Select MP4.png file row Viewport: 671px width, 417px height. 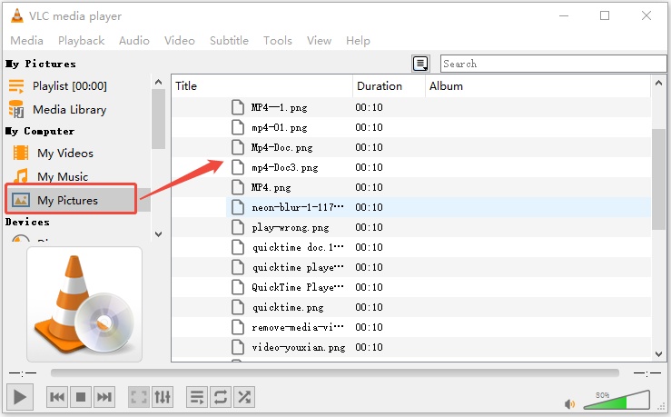(411, 187)
